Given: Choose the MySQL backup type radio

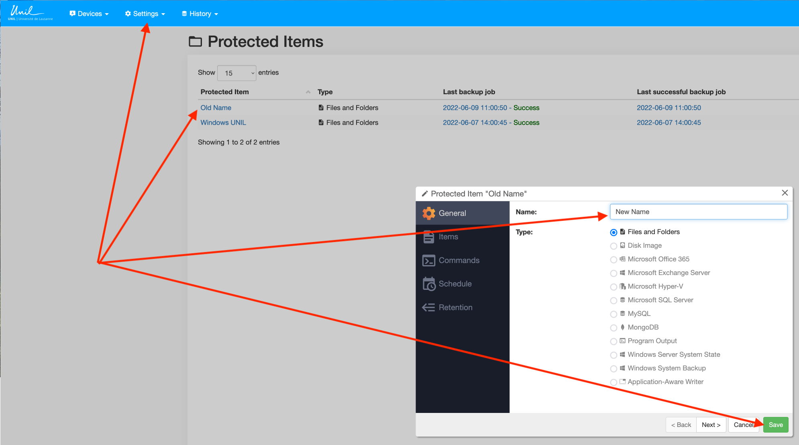Looking at the screenshot, I should pyautogui.click(x=613, y=314).
